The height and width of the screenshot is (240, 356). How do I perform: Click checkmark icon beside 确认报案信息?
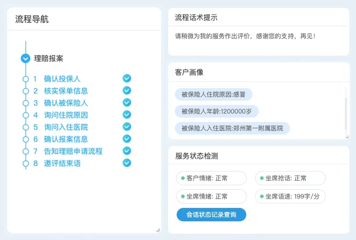coord(127,138)
